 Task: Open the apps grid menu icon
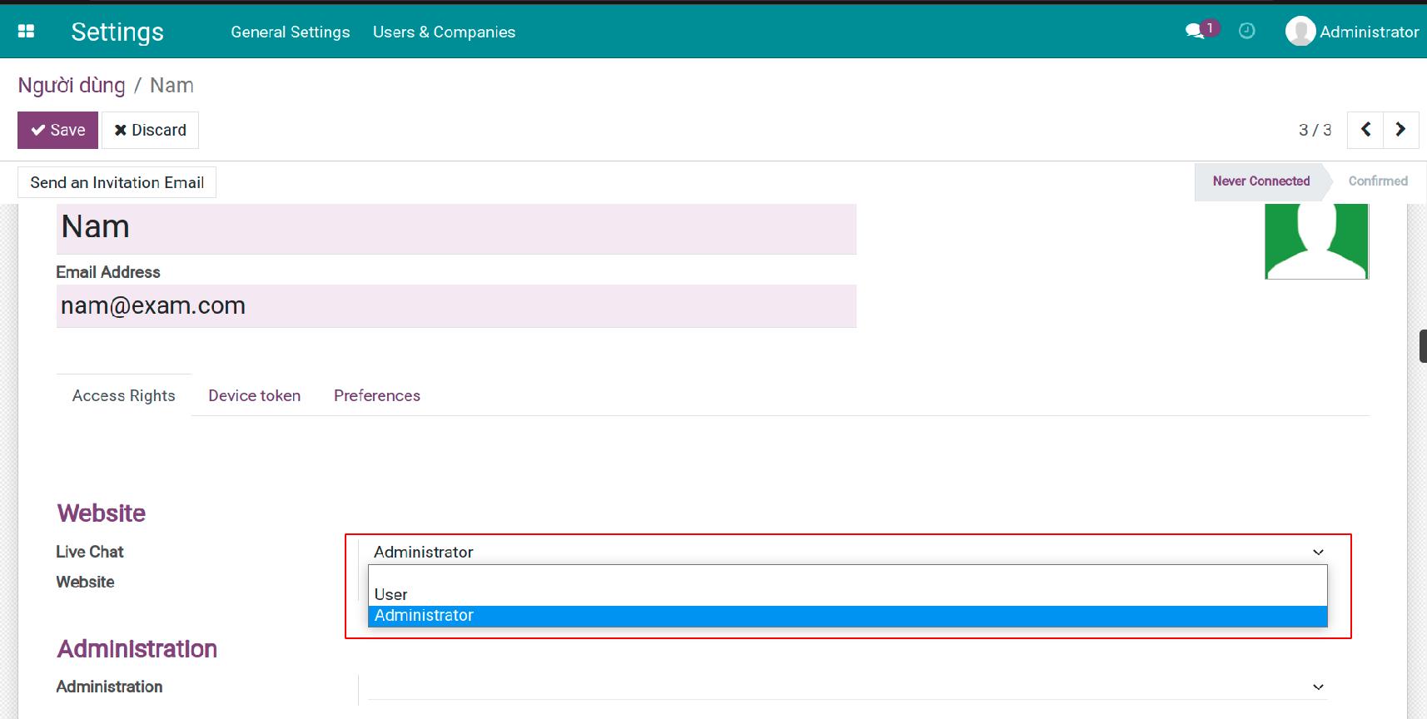pos(27,32)
